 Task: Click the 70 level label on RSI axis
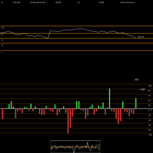2,35
